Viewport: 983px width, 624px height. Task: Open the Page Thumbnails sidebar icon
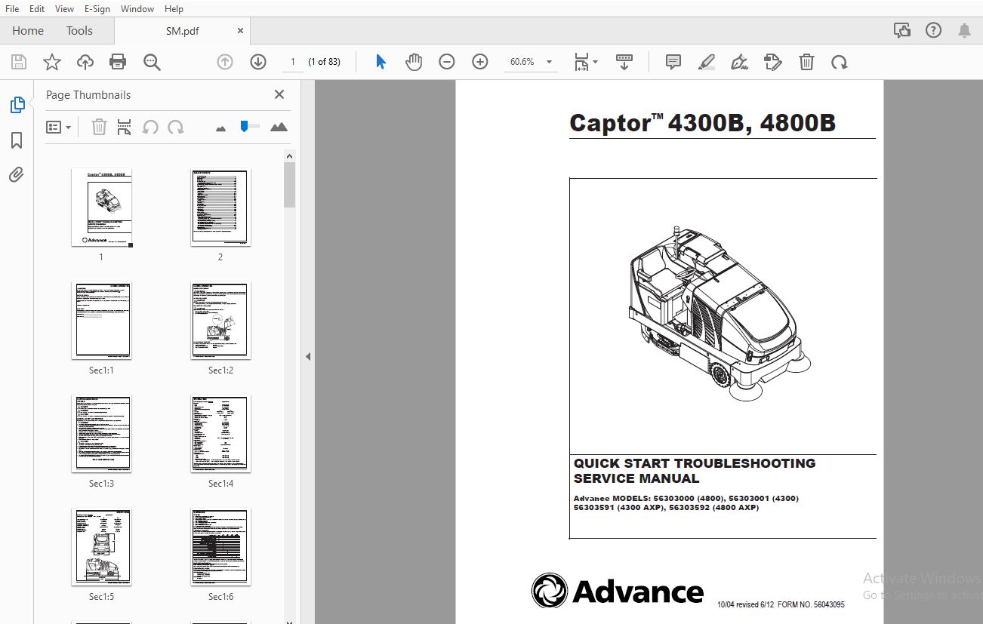tap(17, 106)
